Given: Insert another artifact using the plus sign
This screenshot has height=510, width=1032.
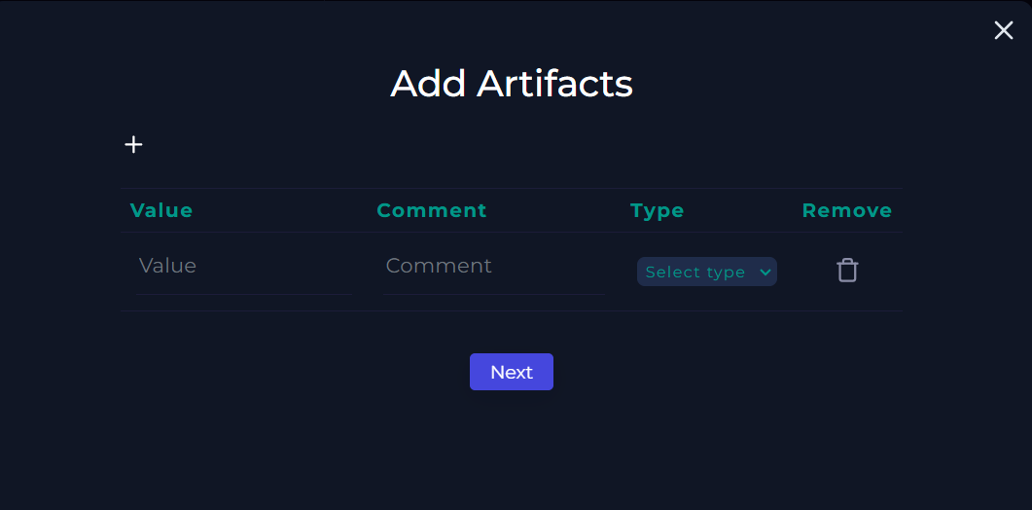Looking at the screenshot, I should coord(133,145).
